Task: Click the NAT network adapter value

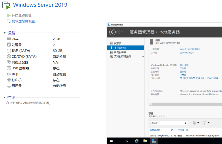Action: [56, 62]
